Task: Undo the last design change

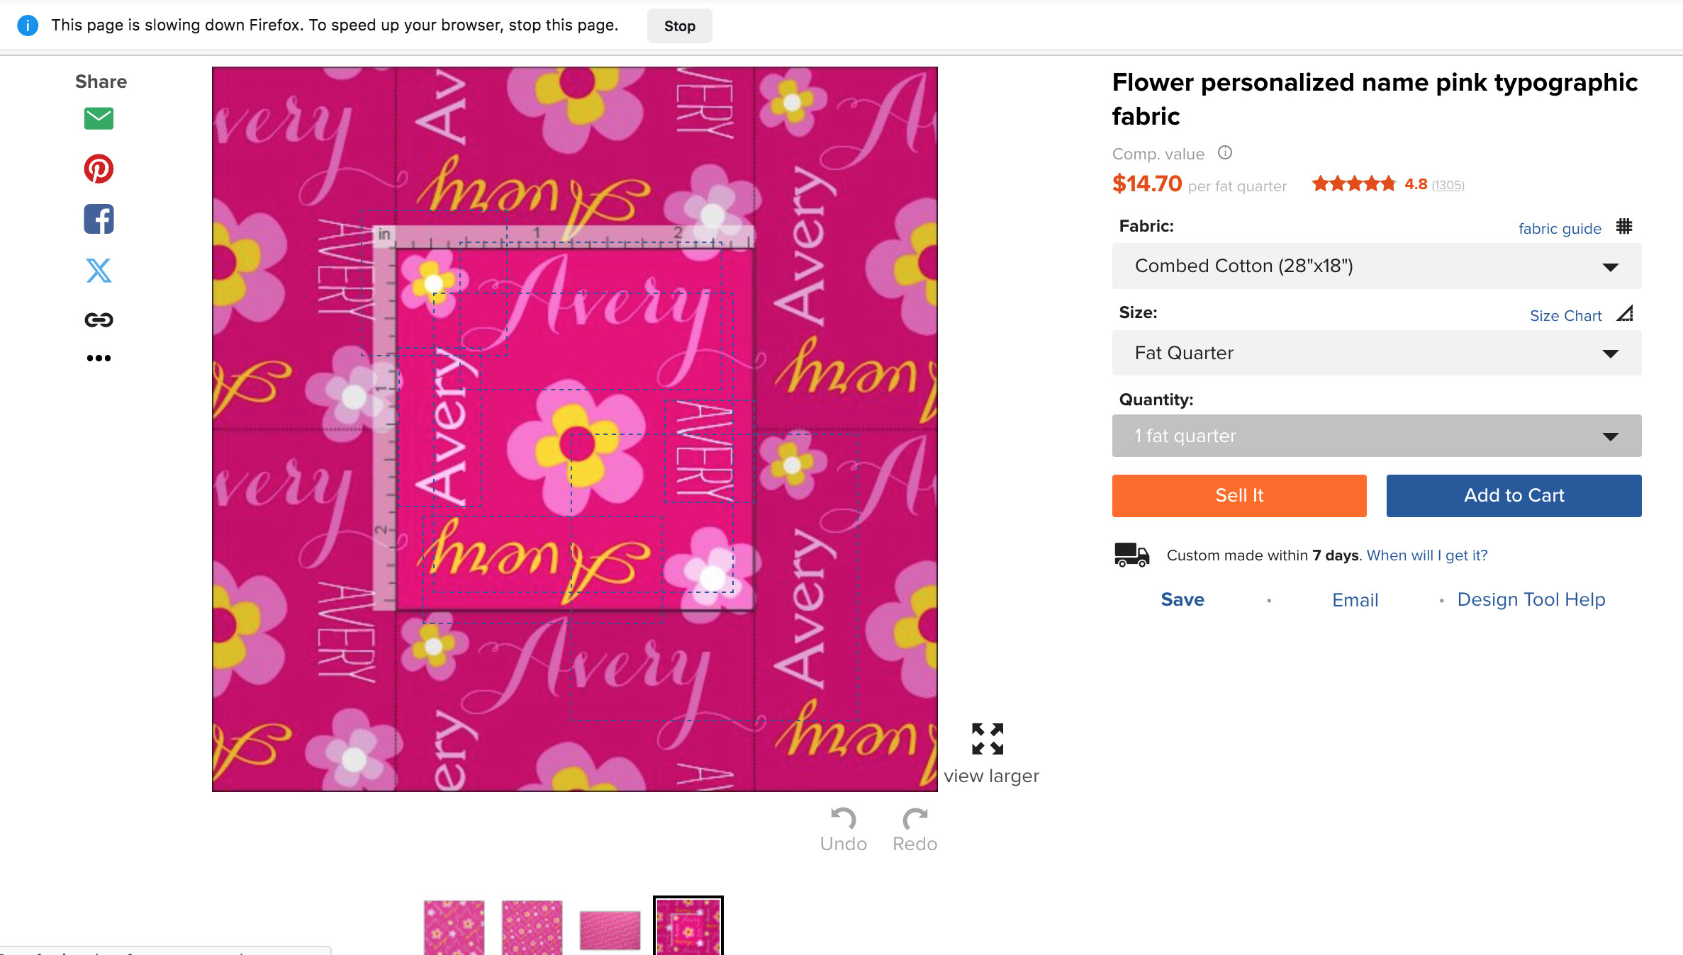Action: [x=843, y=830]
